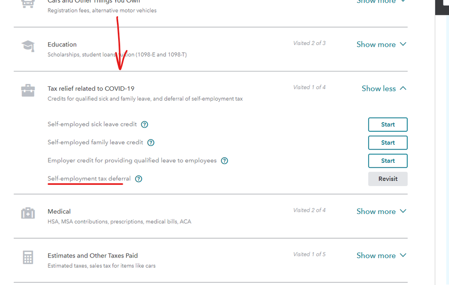Expand the Education section with Show more
Image resolution: width=449 pixels, height=285 pixels.
click(x=381, y=45)
